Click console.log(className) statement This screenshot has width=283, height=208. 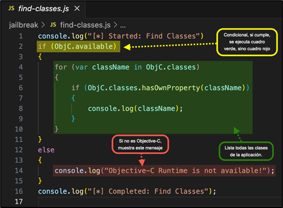[x=135, y=109]
